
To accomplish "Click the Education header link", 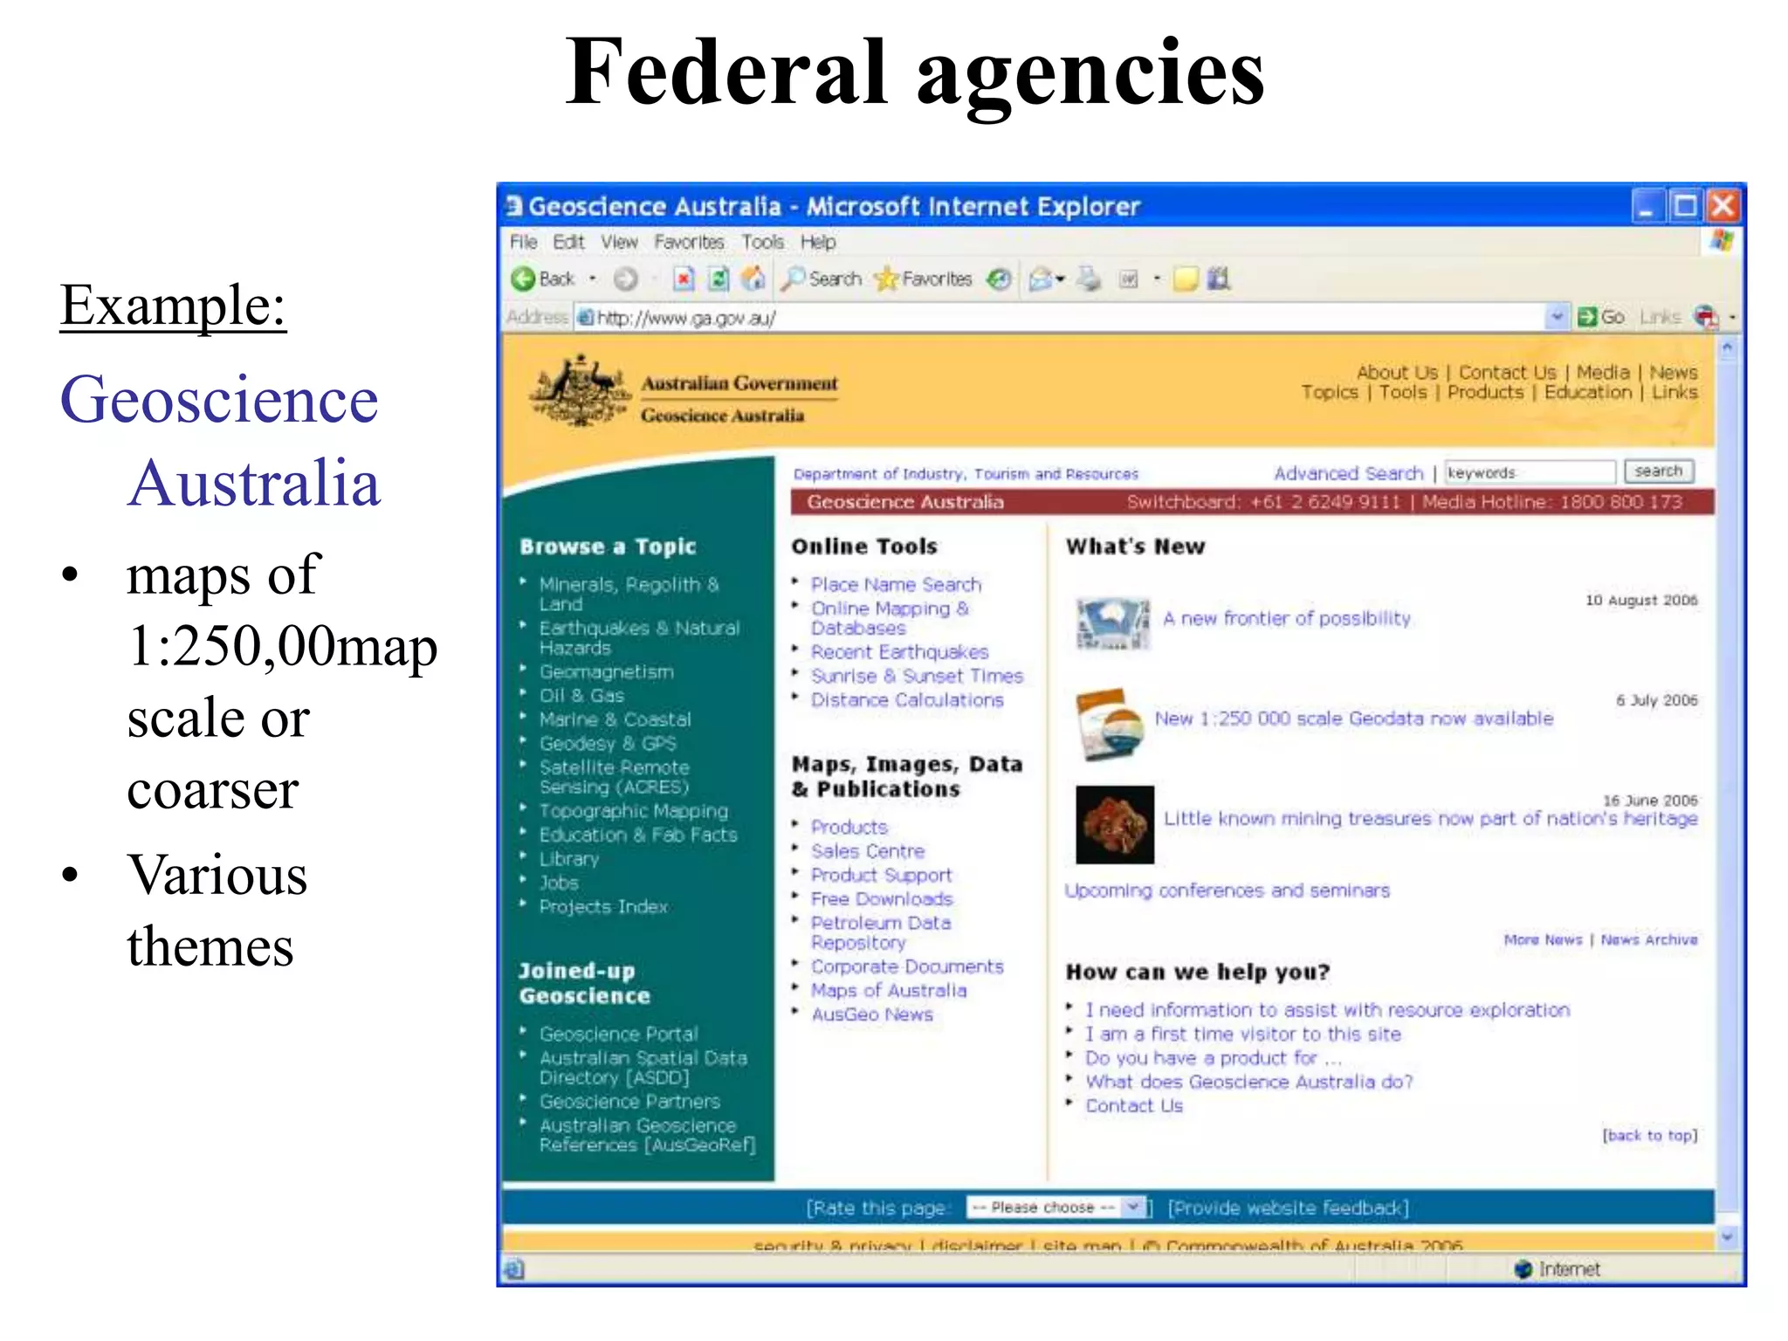I will coord(1587,392).
